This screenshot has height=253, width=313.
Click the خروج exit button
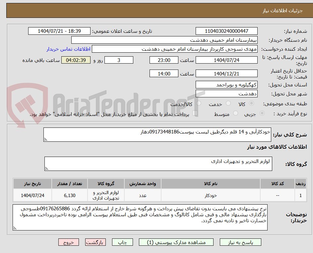tap(69, 242)
